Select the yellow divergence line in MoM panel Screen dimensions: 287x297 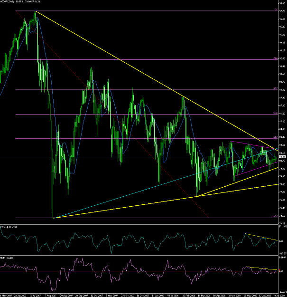pyautogui.click(x=262, y=268)
